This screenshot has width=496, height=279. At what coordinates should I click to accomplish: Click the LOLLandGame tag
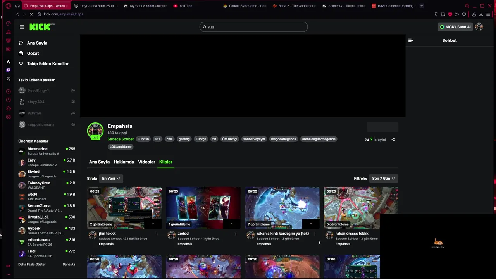tap(121, 147)
